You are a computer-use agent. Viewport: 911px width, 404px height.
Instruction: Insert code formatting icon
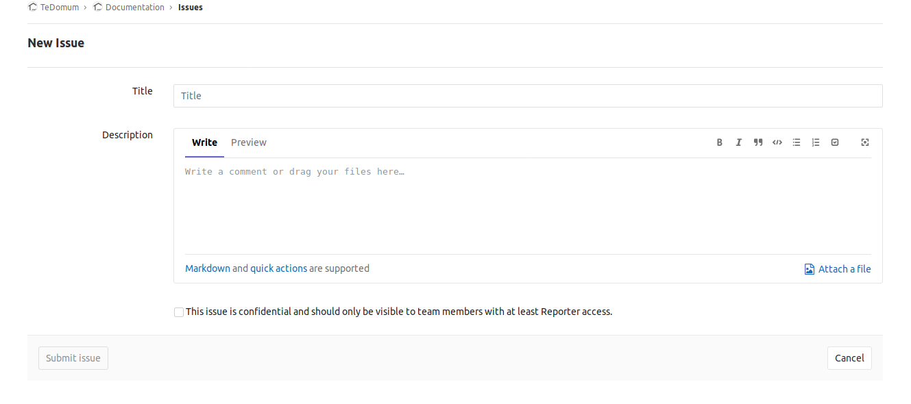pos(777,142)
